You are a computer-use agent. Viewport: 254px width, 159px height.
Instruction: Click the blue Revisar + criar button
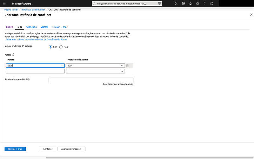(15, 149)
